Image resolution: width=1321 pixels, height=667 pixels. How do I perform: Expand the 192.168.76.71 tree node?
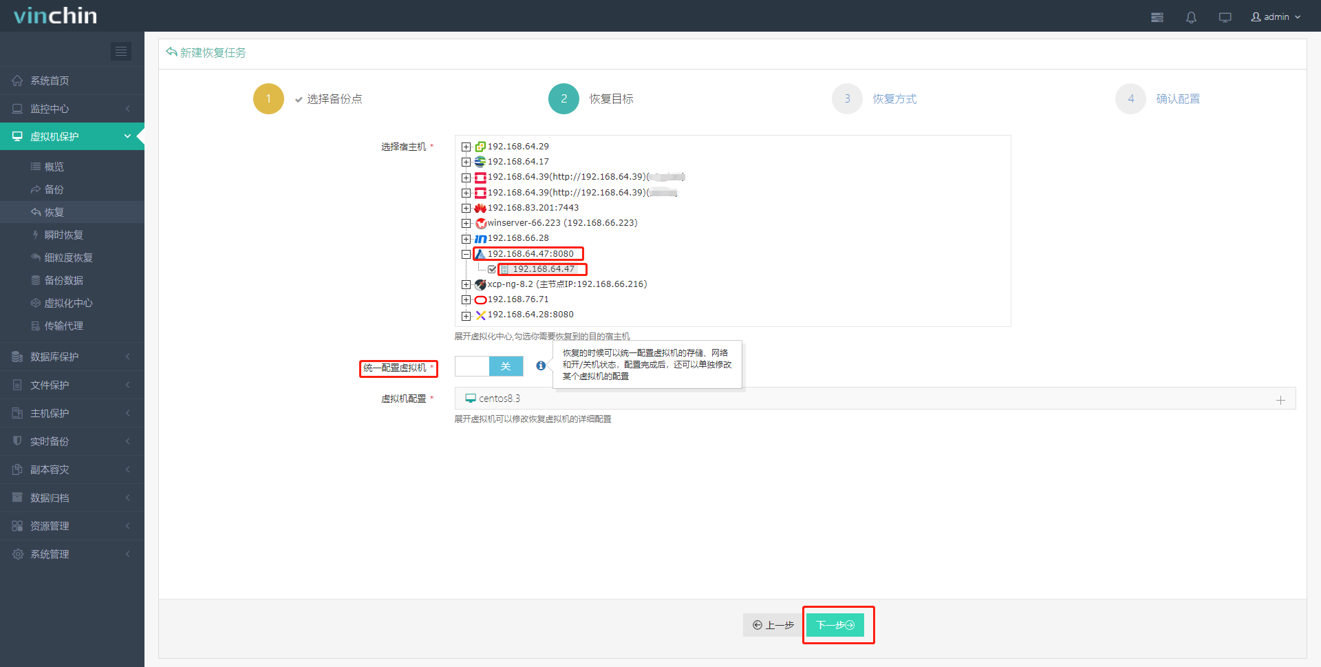coord(466,299)
